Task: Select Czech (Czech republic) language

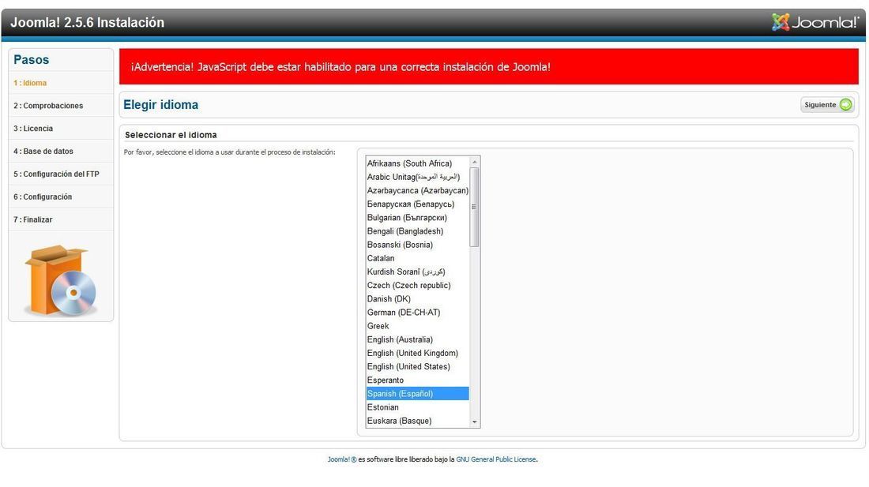Action: (418, 286)
